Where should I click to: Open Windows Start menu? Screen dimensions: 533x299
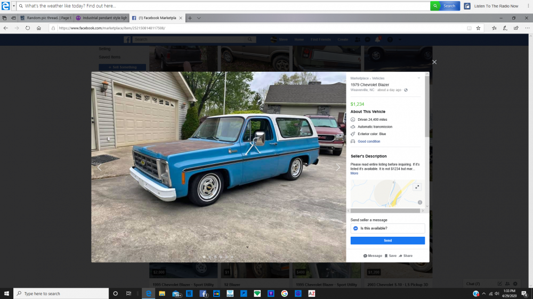click(7, 293)
